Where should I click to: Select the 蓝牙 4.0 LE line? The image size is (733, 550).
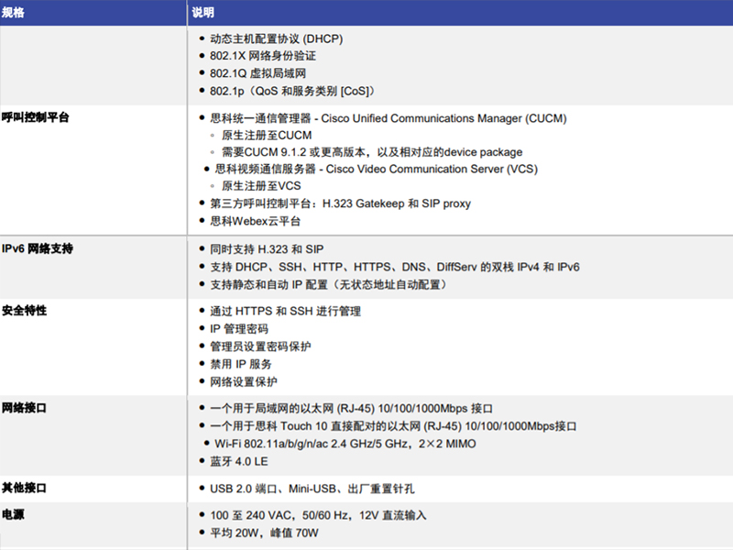(239, 461)
